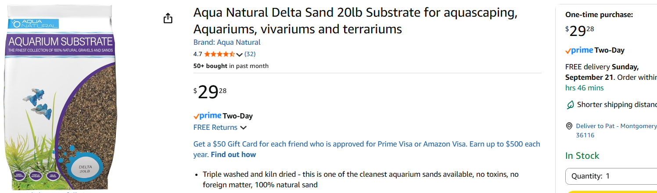Click the green 'In Stock' text
The height and width of the screenshot is (193, 657).
[582, 156]
